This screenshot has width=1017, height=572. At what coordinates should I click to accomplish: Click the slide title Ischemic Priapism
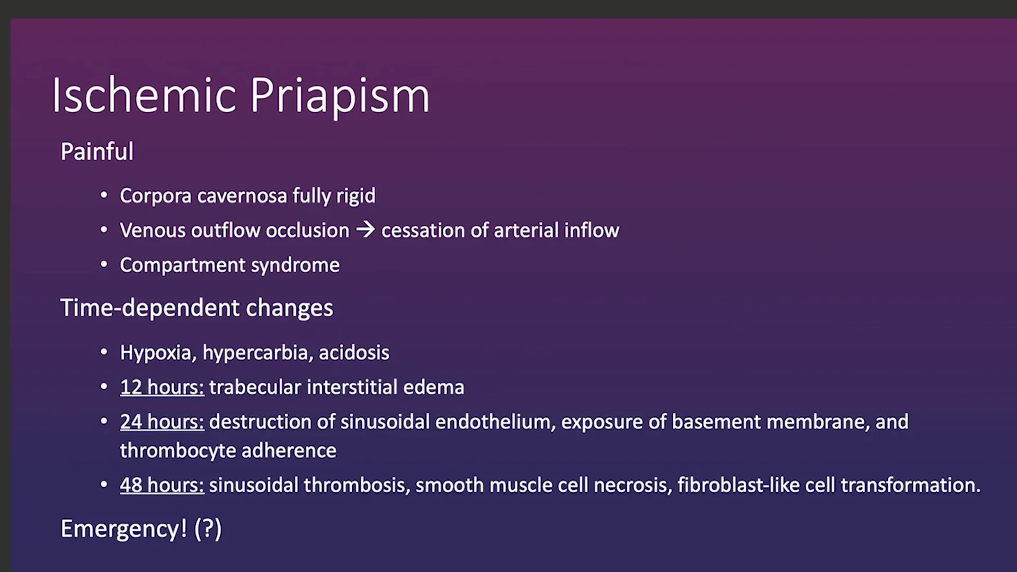point(240,96)
